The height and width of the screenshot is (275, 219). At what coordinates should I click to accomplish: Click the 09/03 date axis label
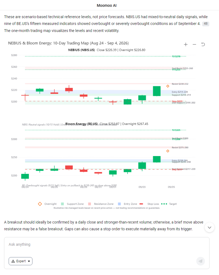click(x=142, y=187)
